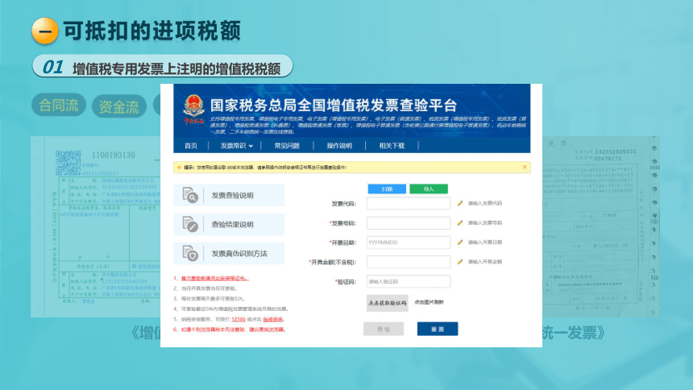Viewport: 693px width, 390px height.
Task: Open the 相关下载 navigation tab
Action: click(392, 146)
